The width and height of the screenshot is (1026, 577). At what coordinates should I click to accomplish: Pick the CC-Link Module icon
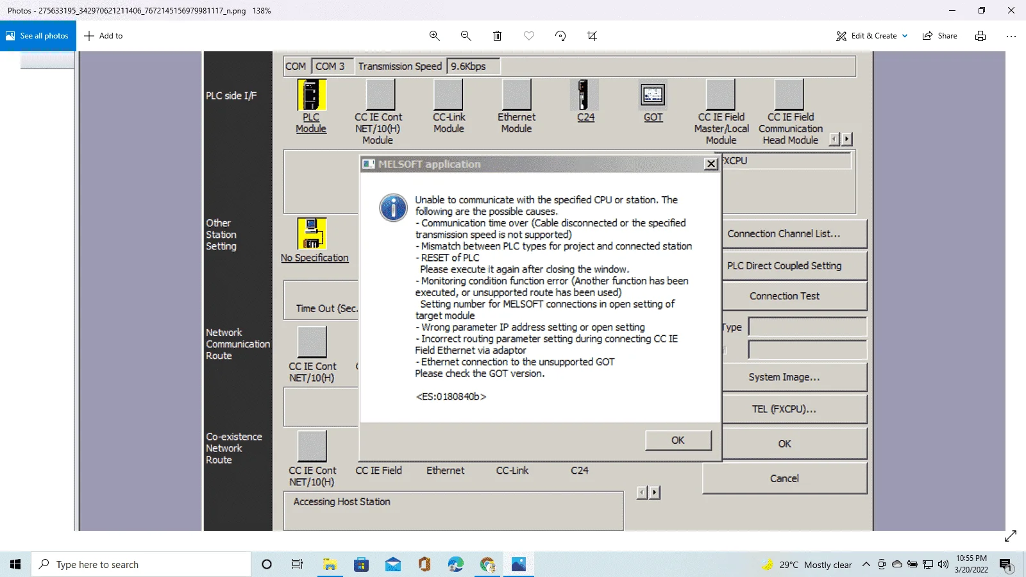448,95
